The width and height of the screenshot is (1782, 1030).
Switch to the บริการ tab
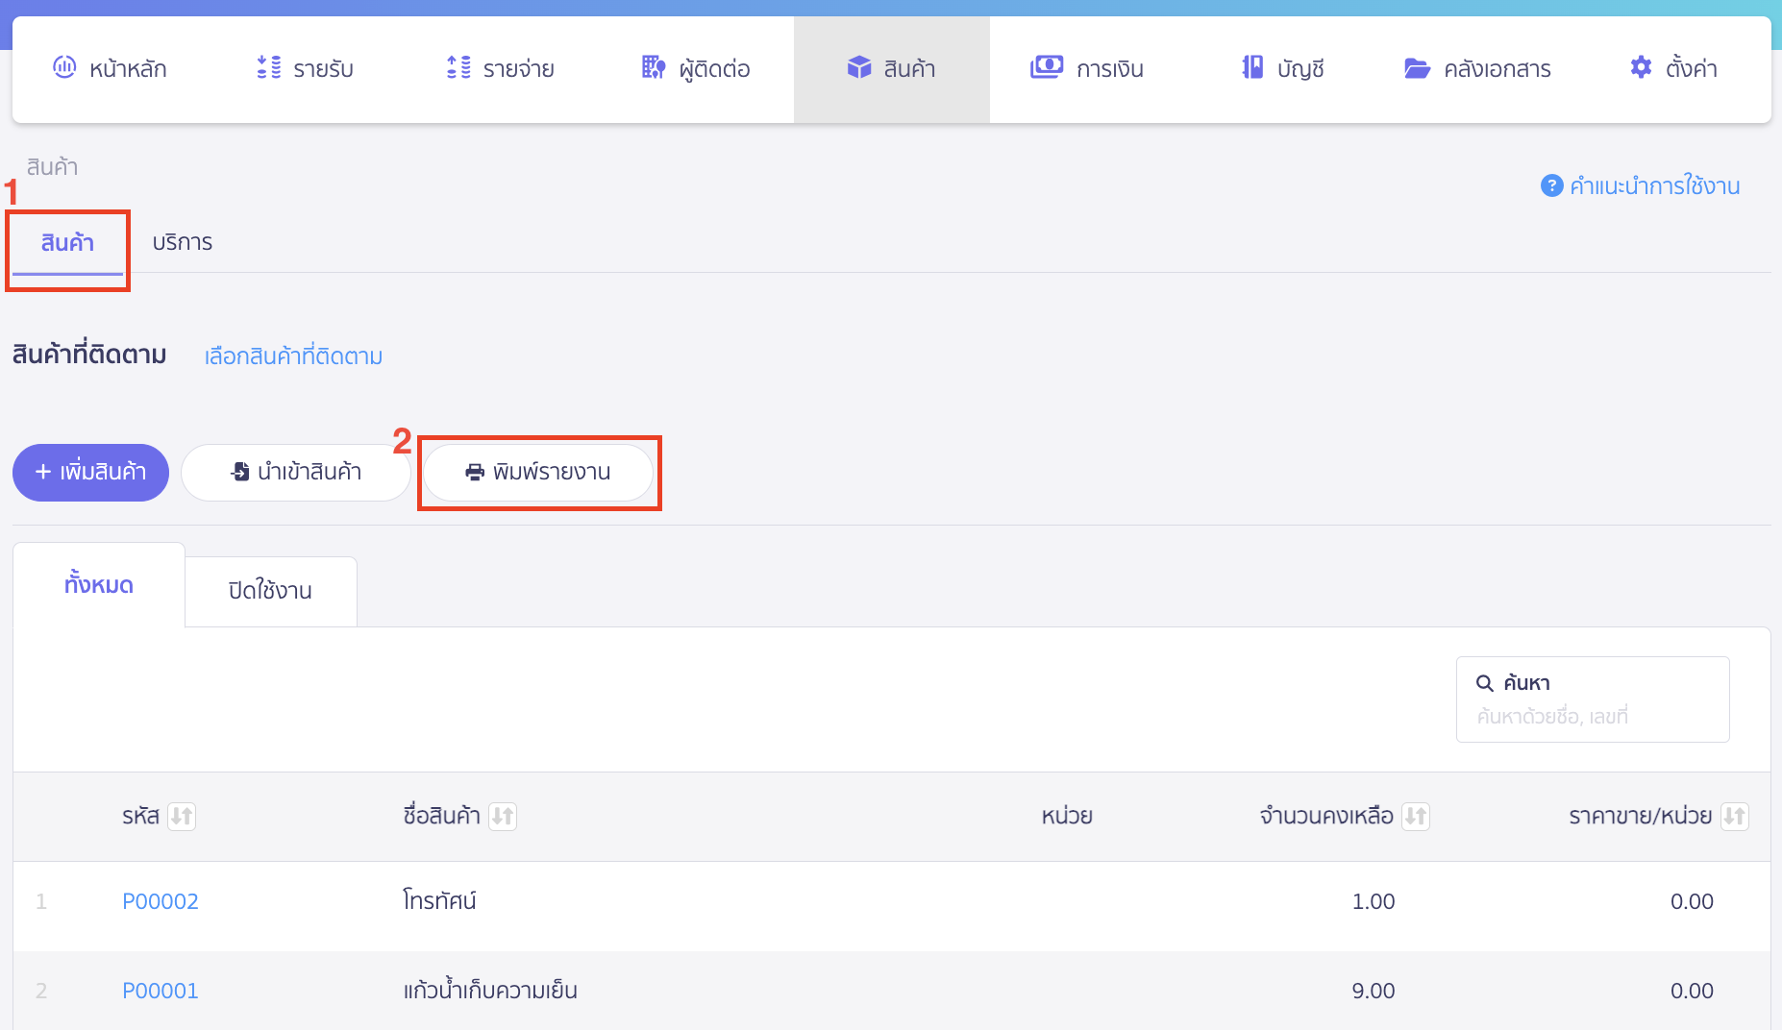(x=183, y=242)
